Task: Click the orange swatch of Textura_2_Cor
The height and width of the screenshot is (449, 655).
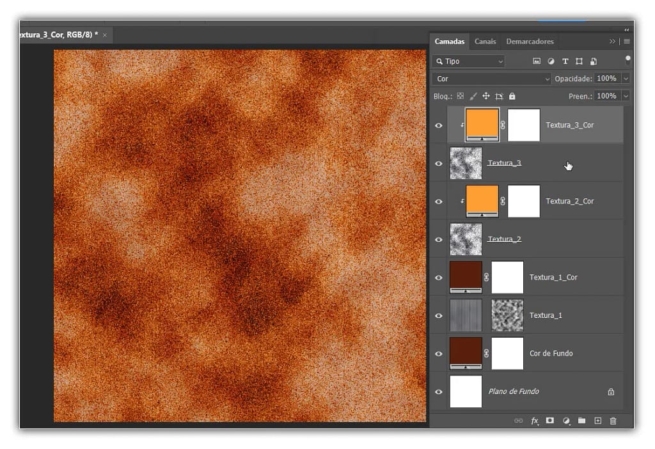Action: click(x=482, y=200)
